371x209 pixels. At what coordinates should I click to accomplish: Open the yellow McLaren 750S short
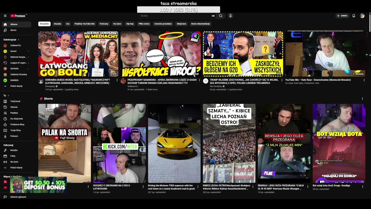[174, 143]
